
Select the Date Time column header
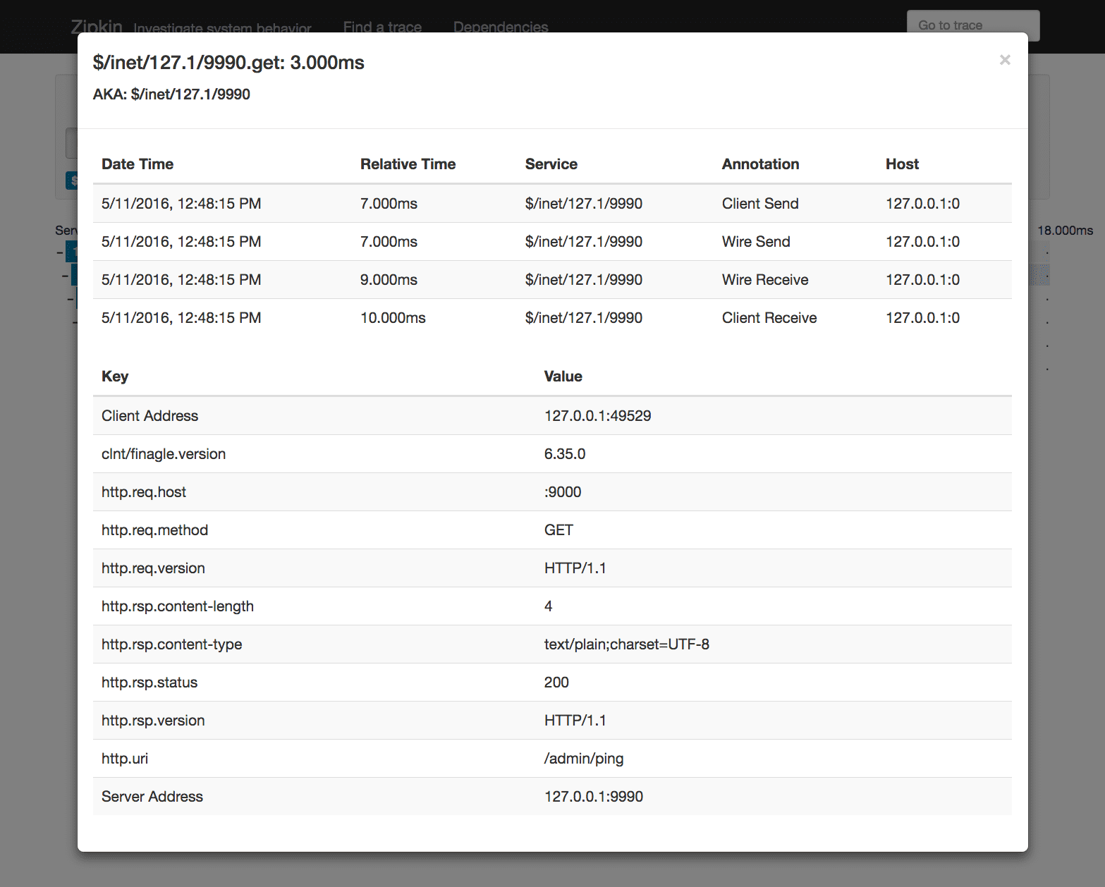click(138, 164)
